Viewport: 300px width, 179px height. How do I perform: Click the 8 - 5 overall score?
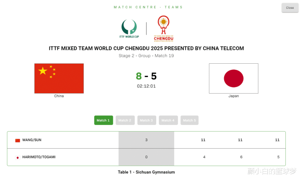tap(146, 76)
